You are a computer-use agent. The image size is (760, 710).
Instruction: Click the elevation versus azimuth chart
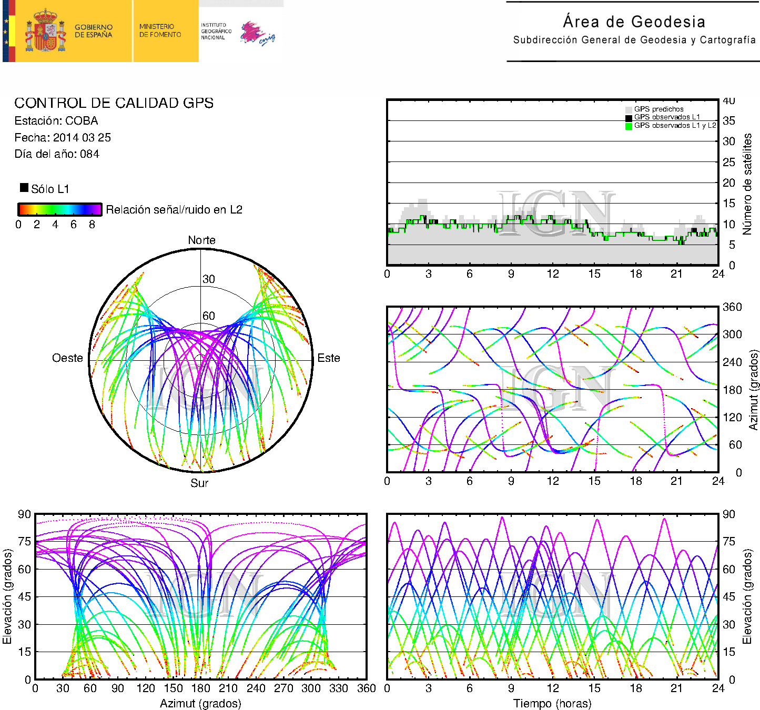pyautogui.click(x=200, y=596)
